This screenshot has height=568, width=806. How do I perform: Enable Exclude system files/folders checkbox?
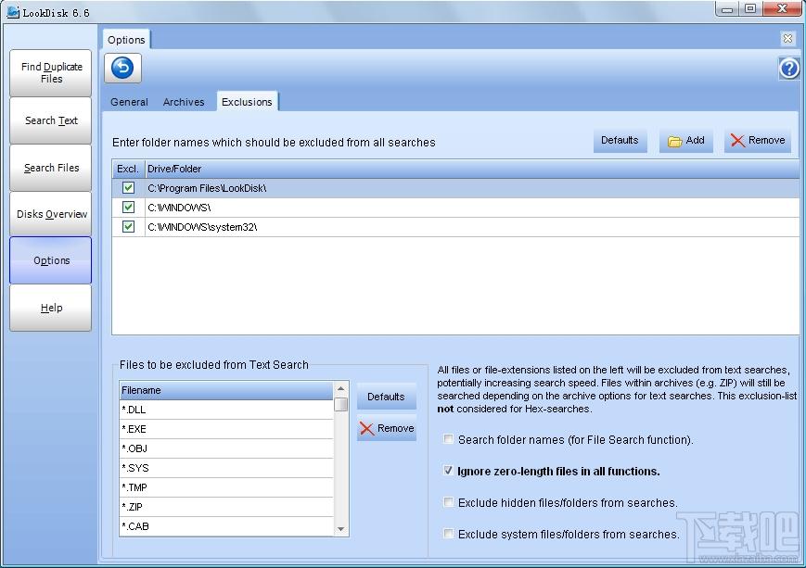click(x=448, y=534)
